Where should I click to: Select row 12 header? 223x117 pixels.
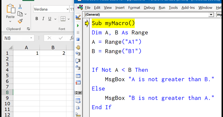[7, 115]
